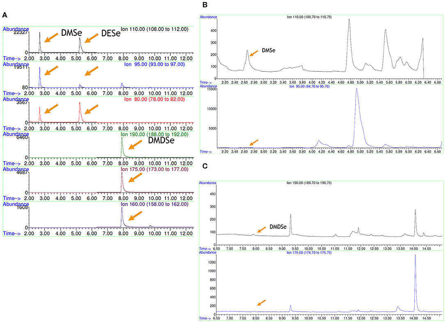Select the "Ion 175.00 (173.00 to 177.00)" title
This screenshot has height=322, width=445.
[154, 169]
